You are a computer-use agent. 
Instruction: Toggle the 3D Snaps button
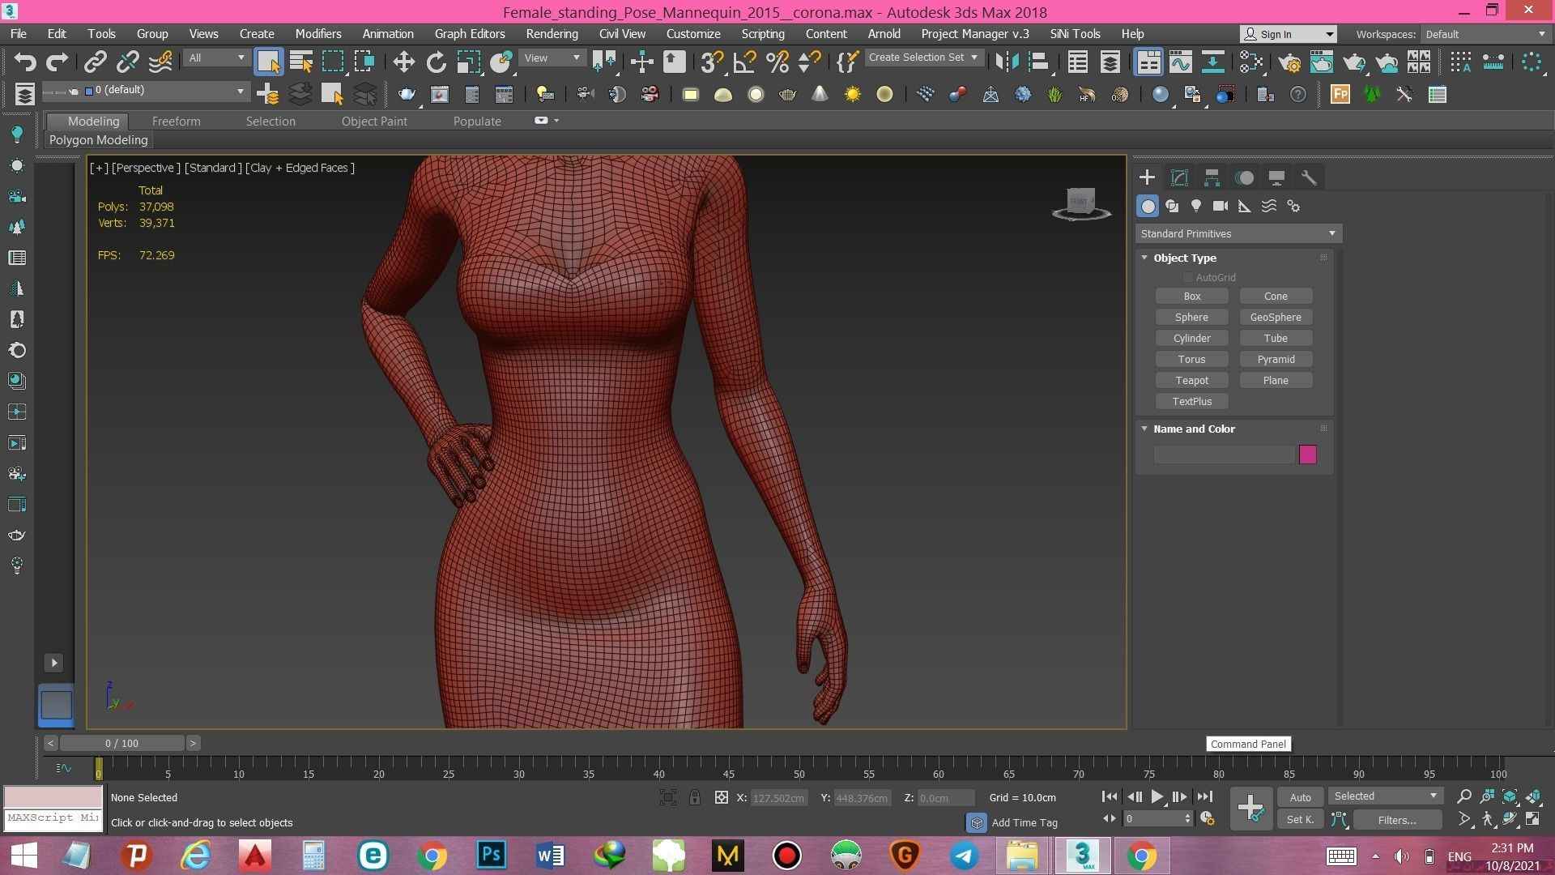point(712,62)
